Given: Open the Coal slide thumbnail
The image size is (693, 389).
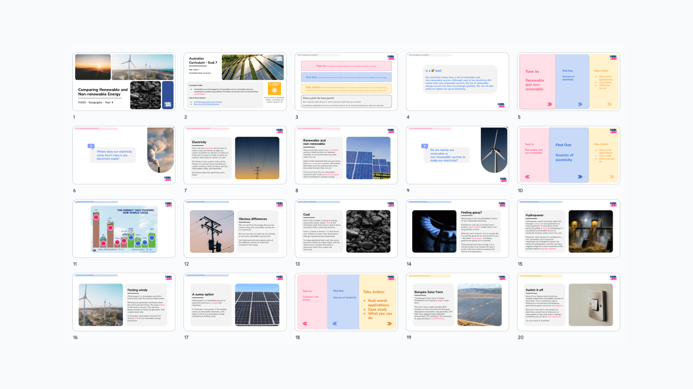Looking at the screenshot, I should (x=346, y=229).
